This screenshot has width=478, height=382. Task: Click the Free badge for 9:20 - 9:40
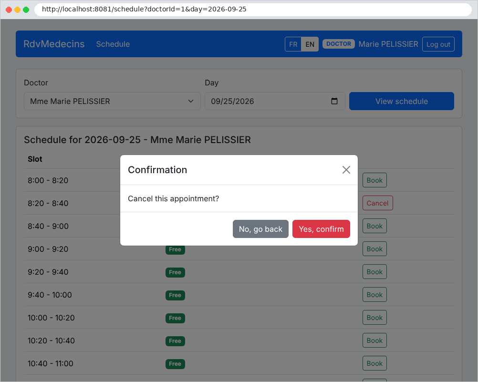click(x=175, y=272)
